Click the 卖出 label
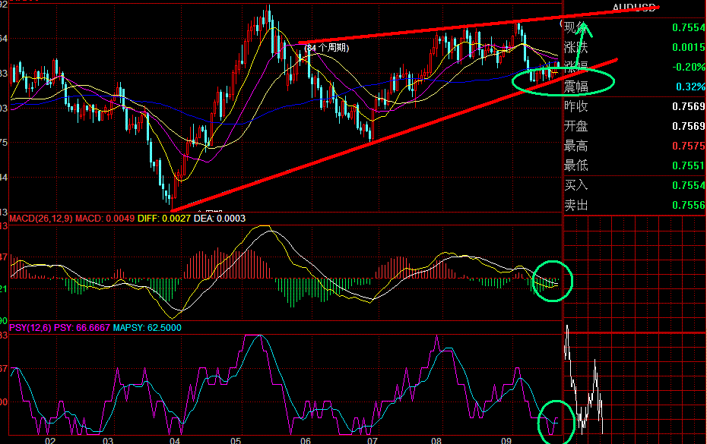The height and width of the screenshot is (444, 707). [575, 206]
